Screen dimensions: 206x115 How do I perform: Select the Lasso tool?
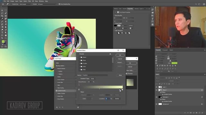coord(2,13)
